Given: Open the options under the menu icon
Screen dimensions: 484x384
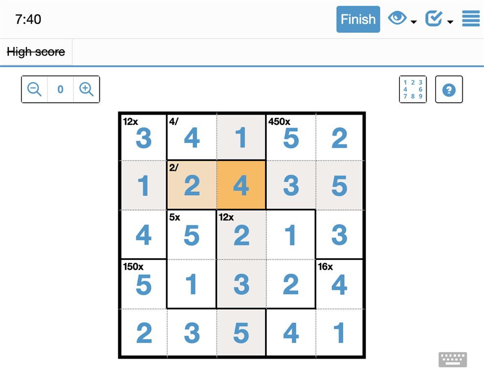Looking at the screenshot, I should click(470, 19).
